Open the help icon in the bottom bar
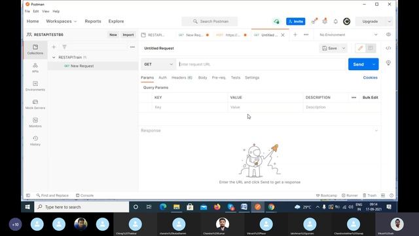The image size is (419, 236). 392,195
